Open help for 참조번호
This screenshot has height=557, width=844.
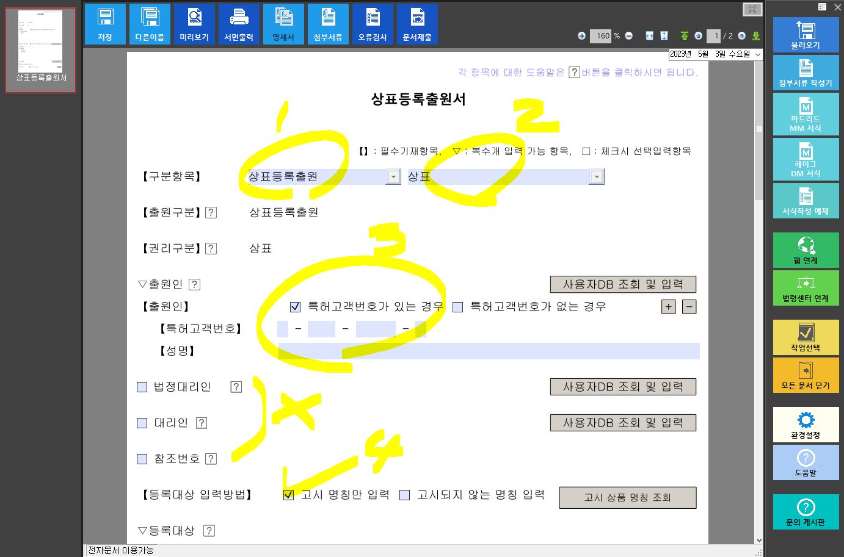211,459
